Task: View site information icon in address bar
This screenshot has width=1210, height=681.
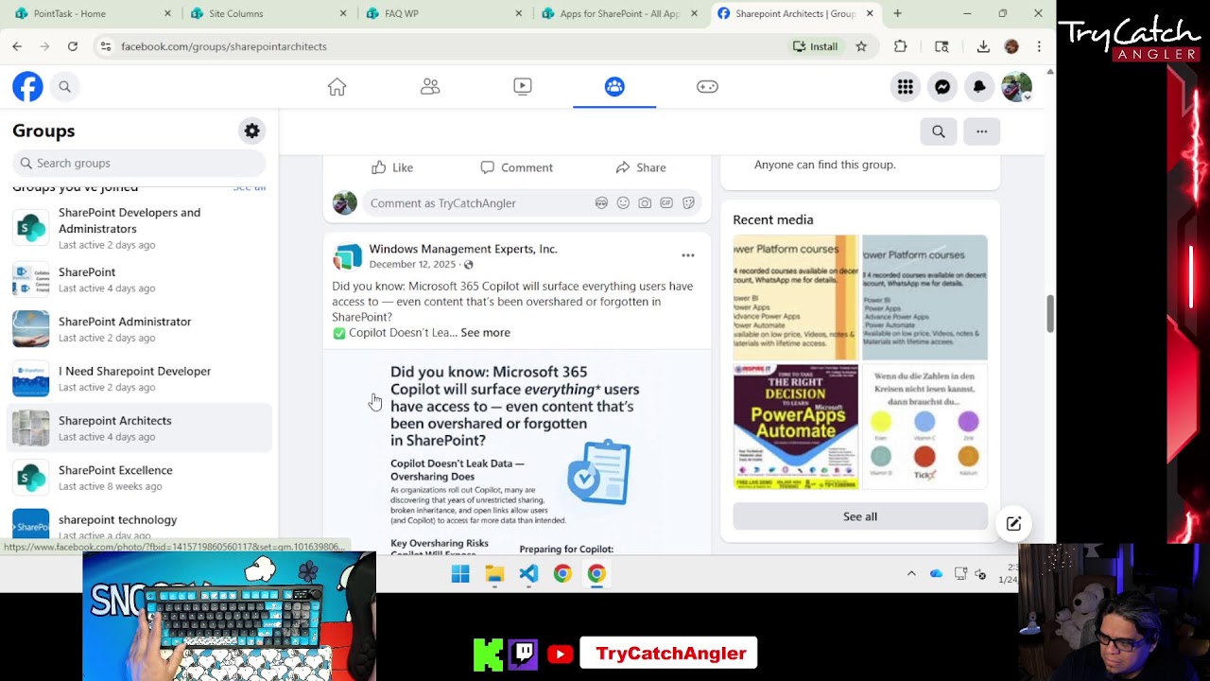Action: tap(106, 46)
